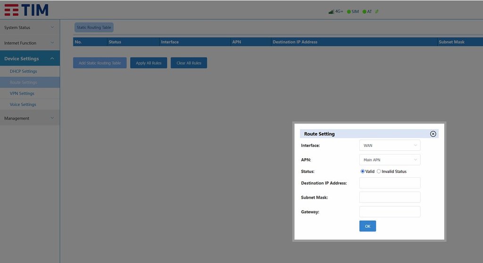
Task: Go to VPN Settings page
Action: coord(22,93)
